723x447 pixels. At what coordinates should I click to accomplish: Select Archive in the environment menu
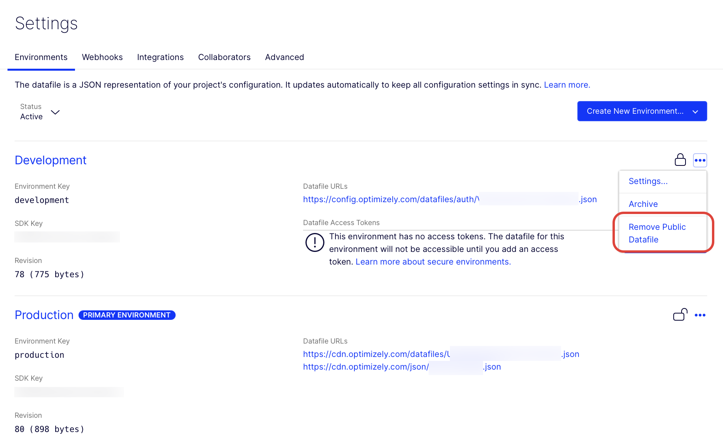click(643, 204)
